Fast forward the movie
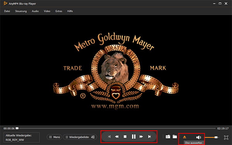 click(141, 137)
